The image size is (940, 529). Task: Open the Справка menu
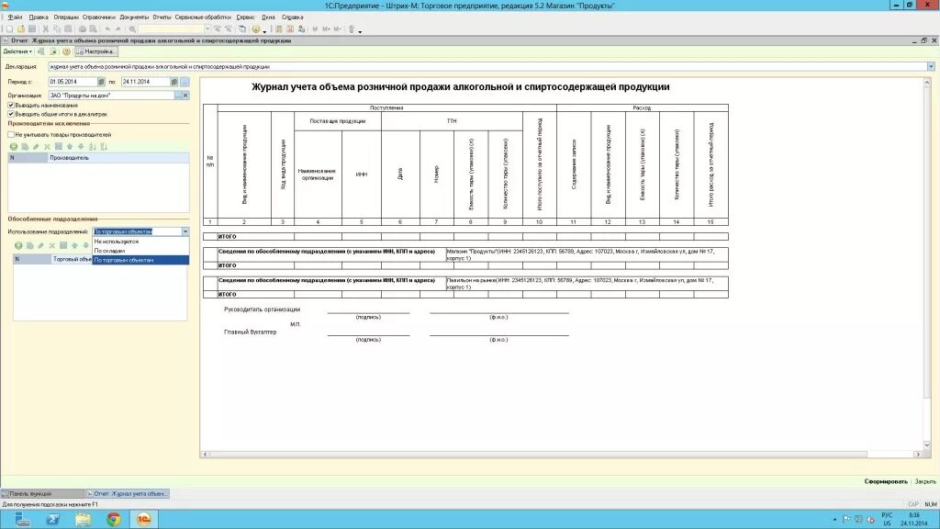click(292, 17)
